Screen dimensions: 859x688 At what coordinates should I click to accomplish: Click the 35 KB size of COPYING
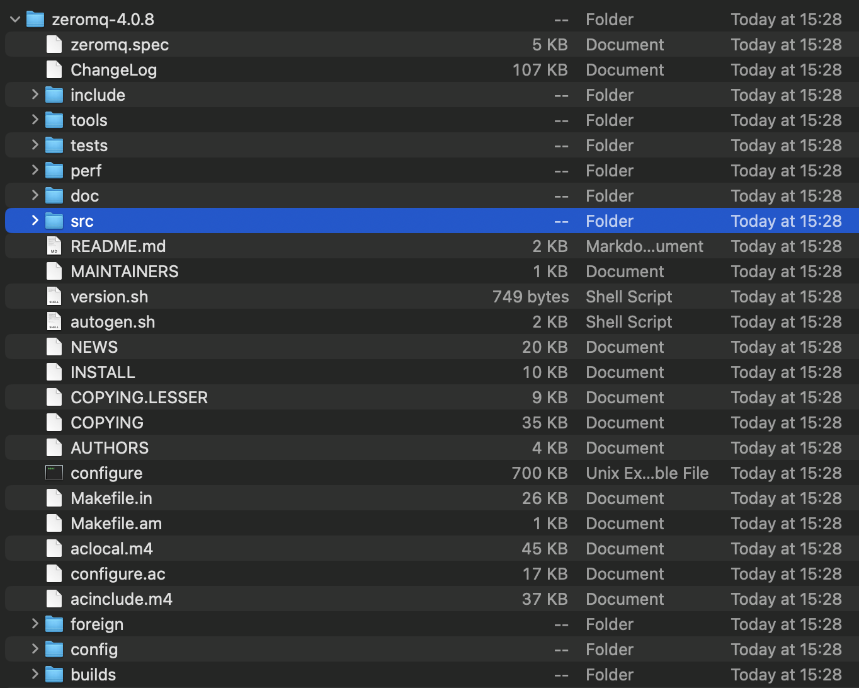545,423
